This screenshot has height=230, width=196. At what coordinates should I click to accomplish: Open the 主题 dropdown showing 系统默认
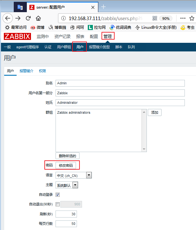[x=67, y=185]
